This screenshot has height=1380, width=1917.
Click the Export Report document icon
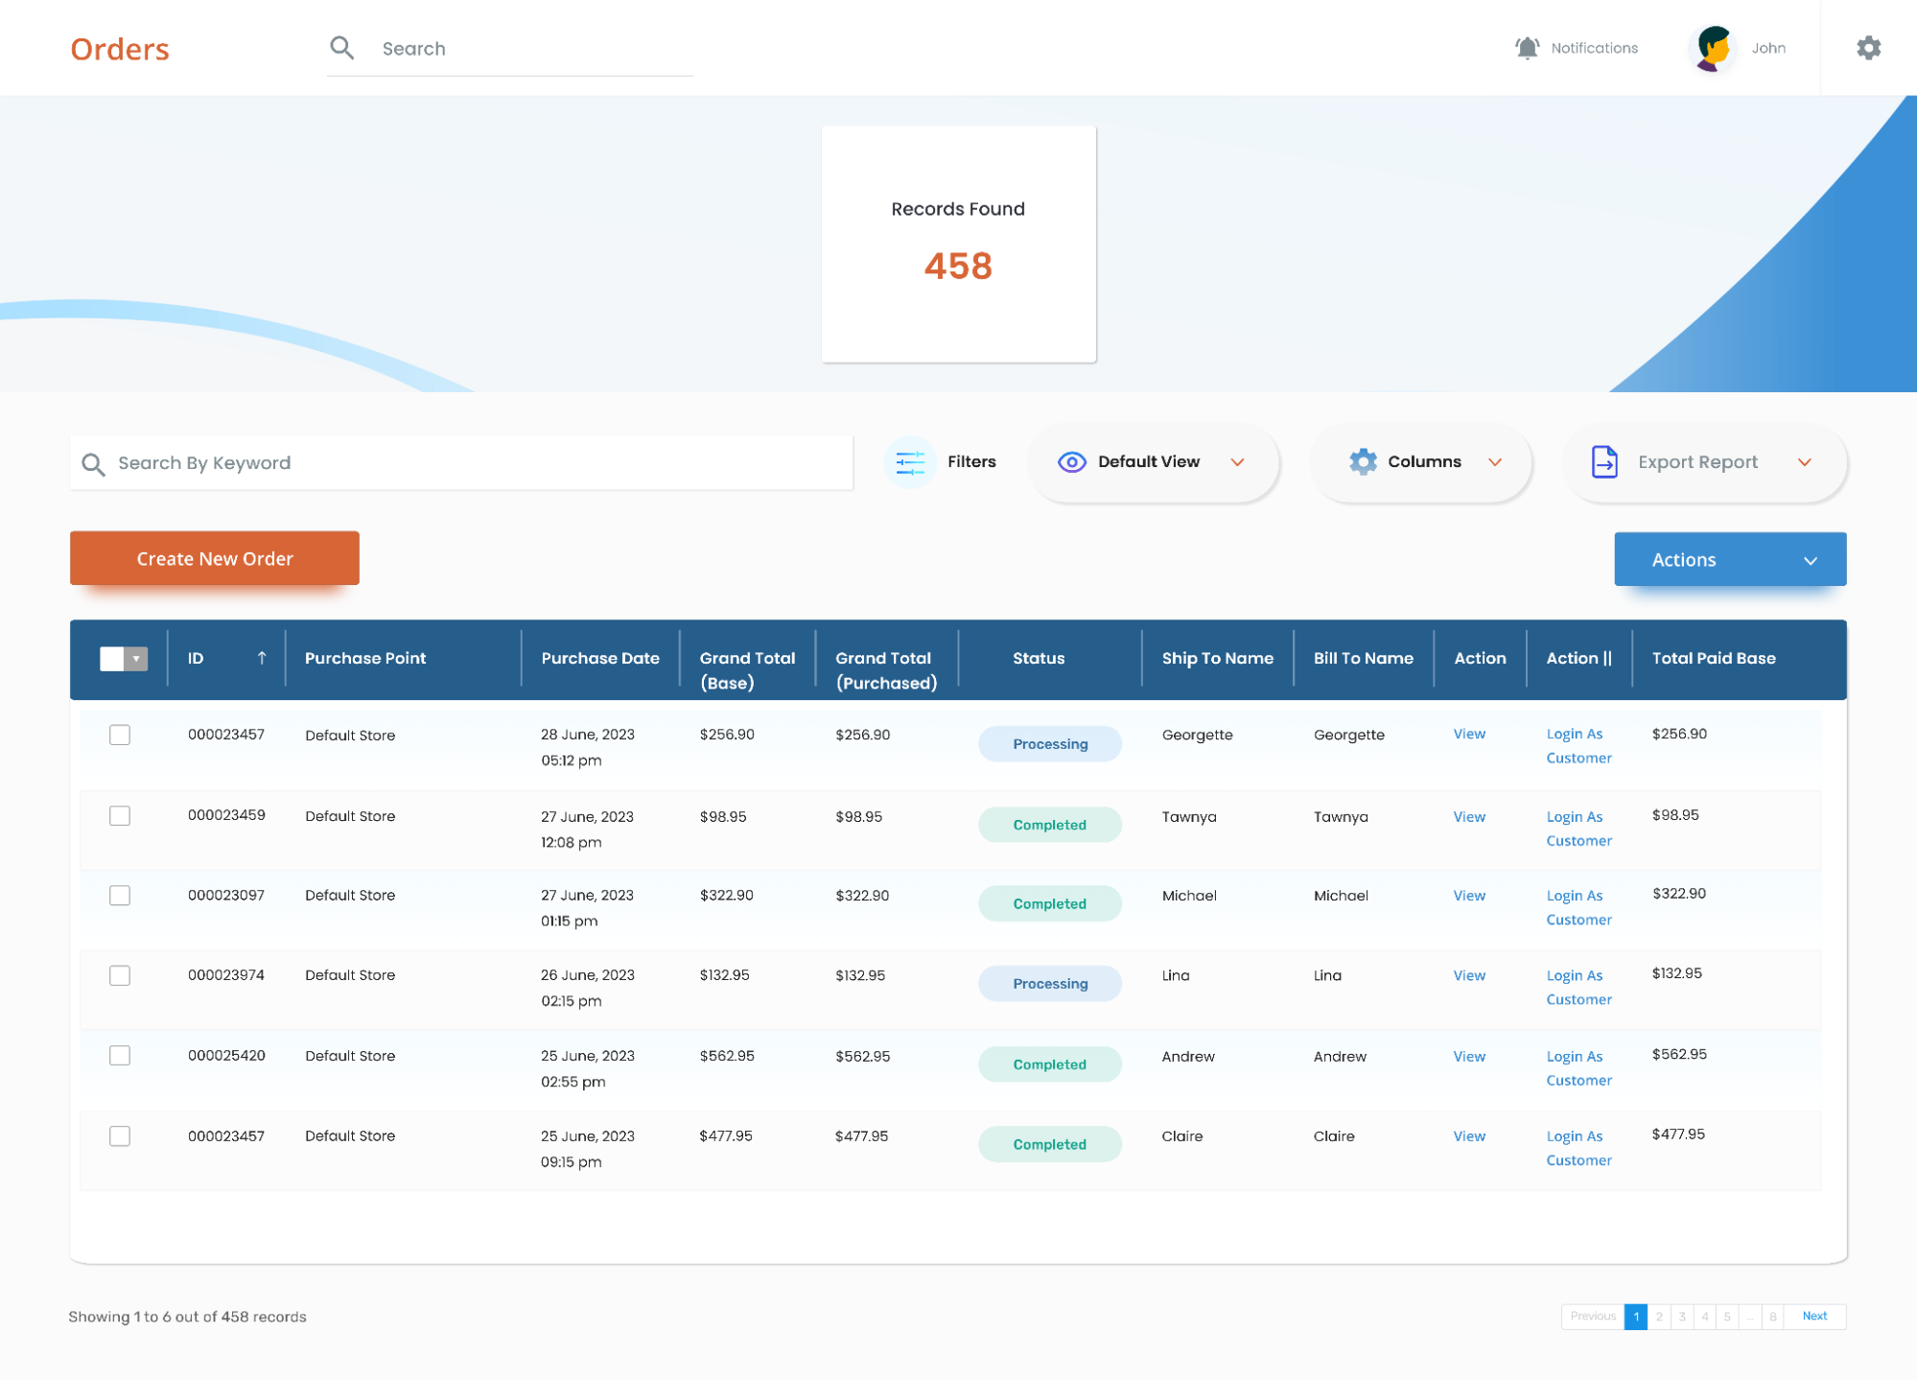[1604, 462]
